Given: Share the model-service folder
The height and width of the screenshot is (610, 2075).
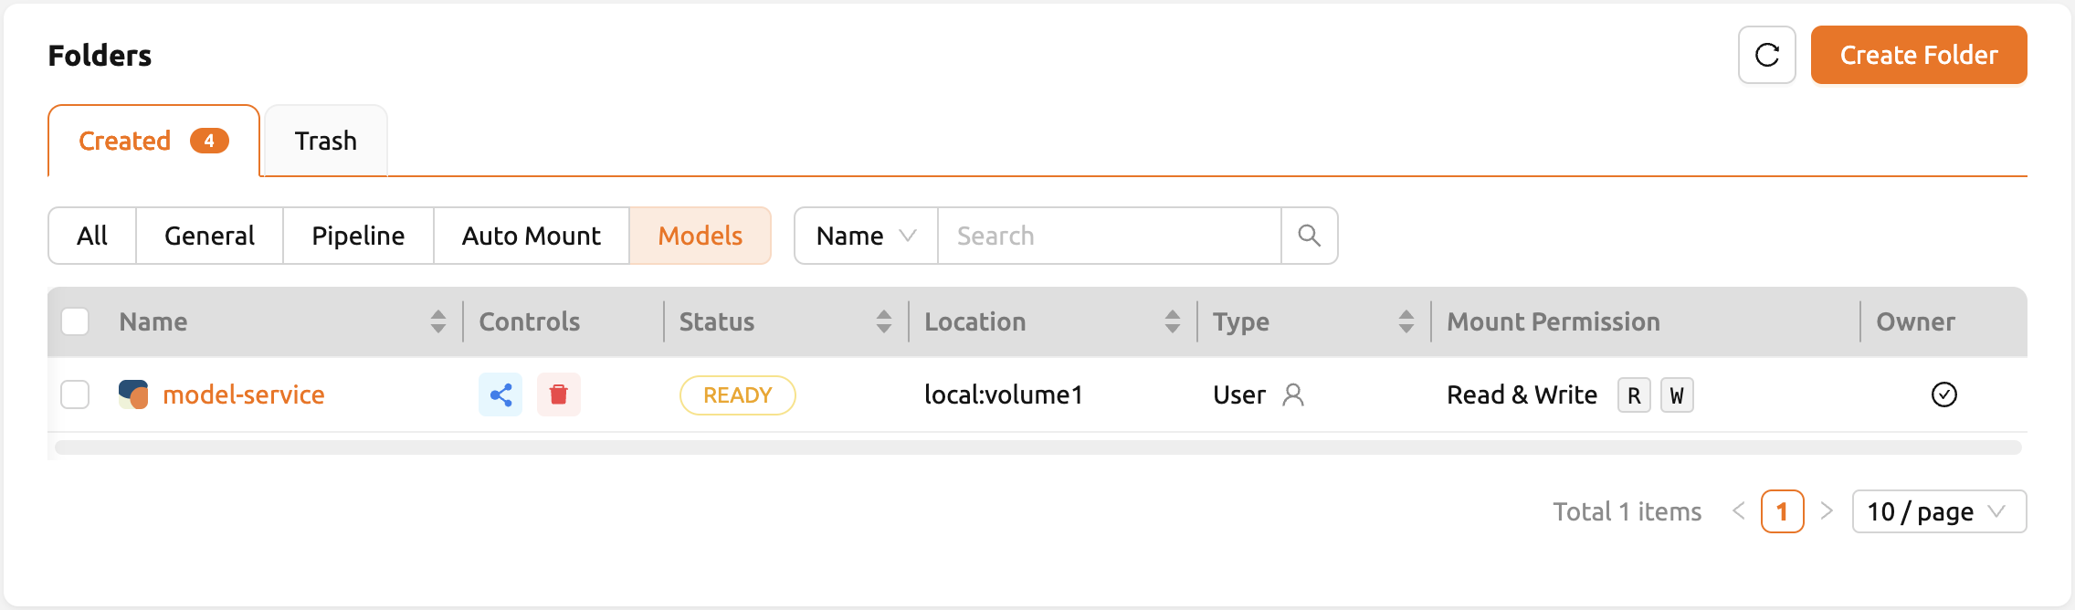Looking at the screenshot, I should [500, 394].
